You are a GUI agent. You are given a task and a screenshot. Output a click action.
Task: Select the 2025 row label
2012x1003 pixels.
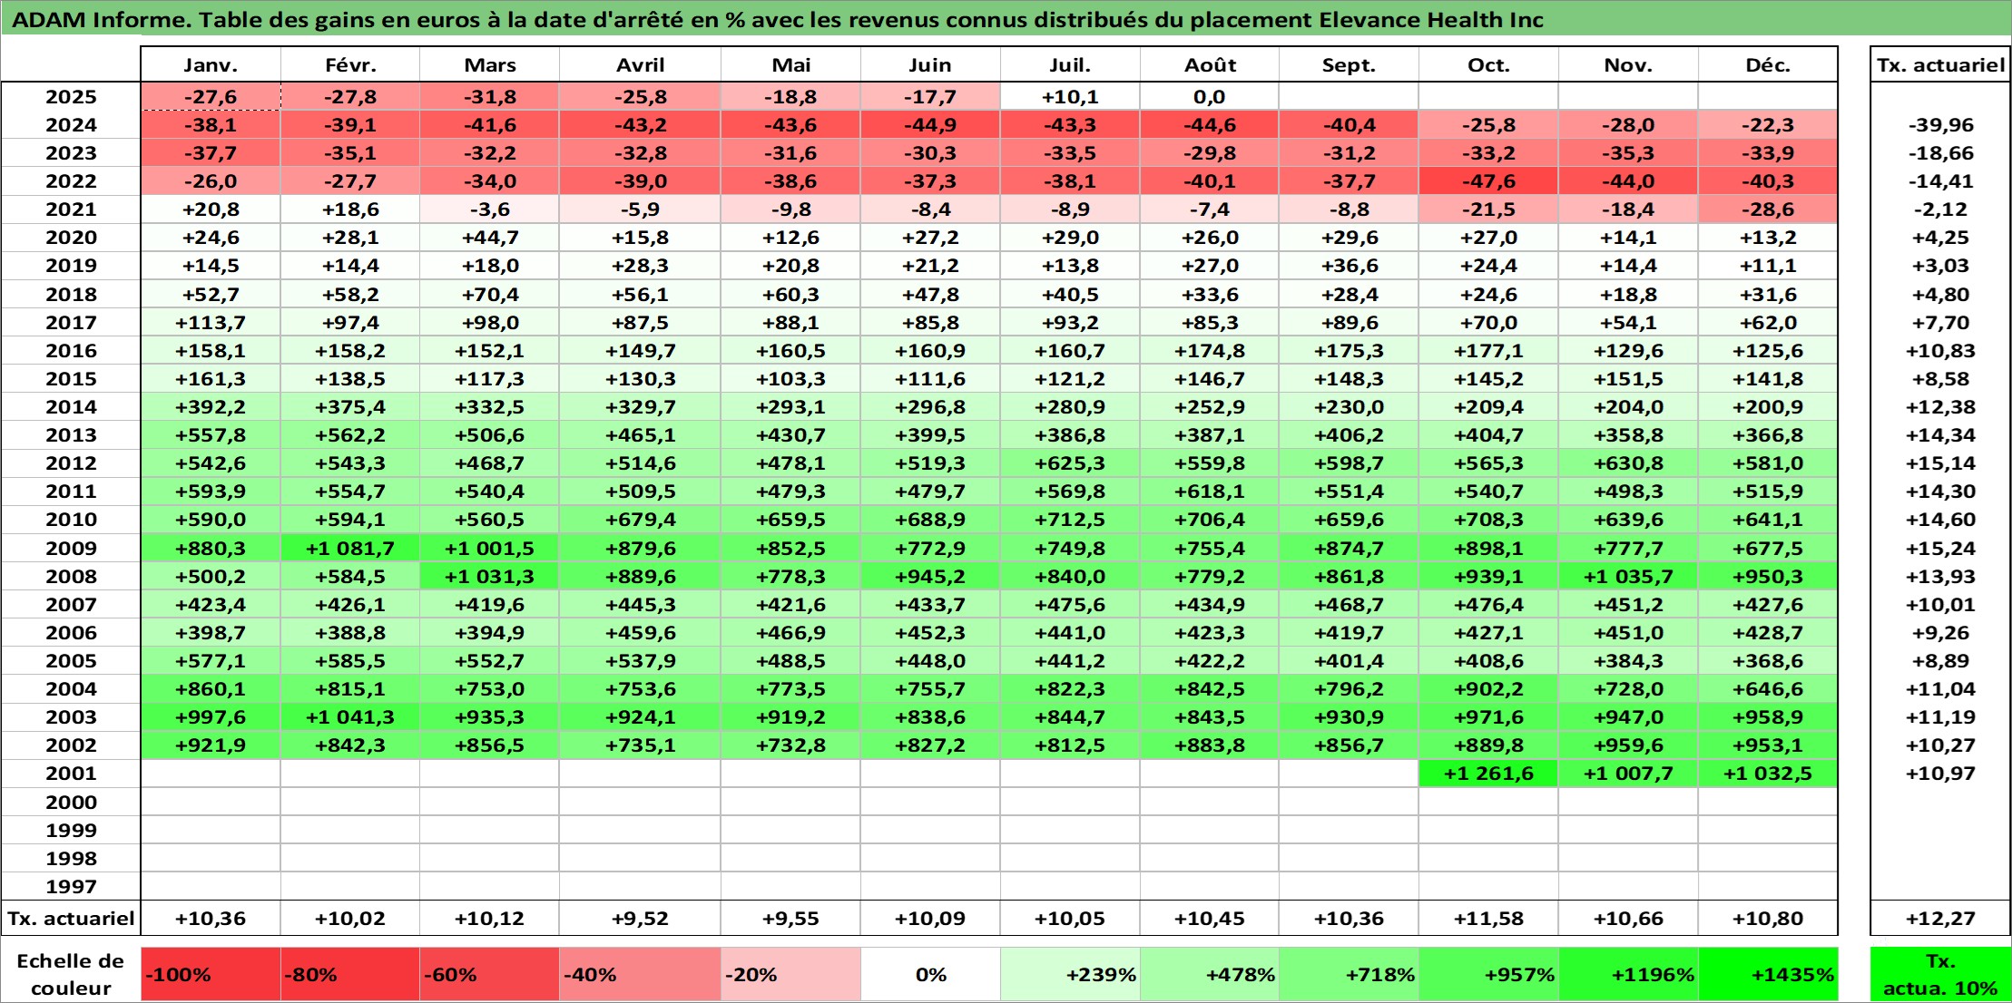pos(71,97)
